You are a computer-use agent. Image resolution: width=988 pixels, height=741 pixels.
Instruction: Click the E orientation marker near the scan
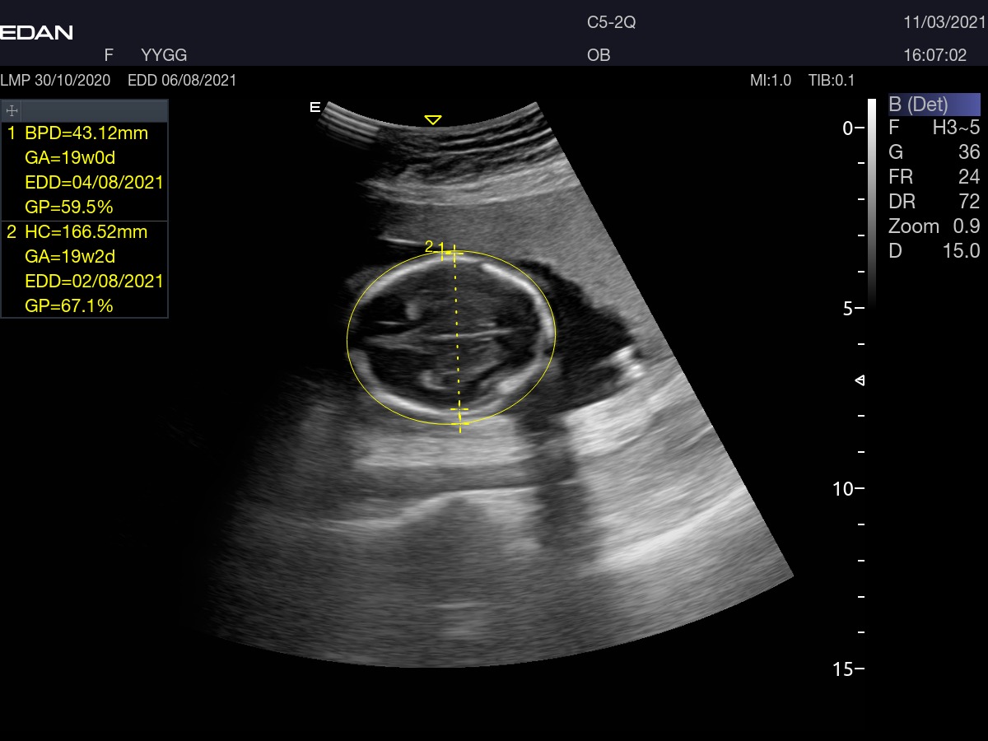[314, 107]
